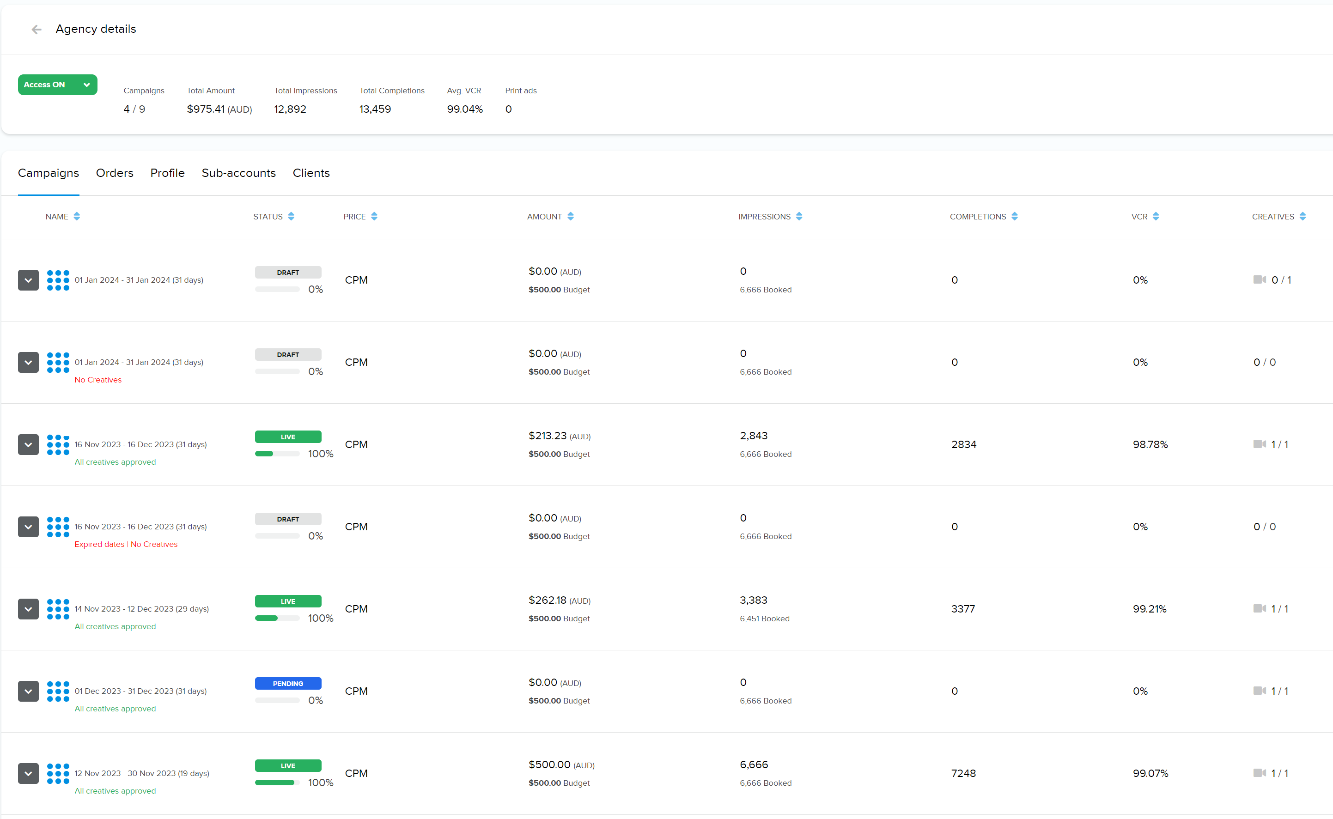Select campaign 12 Nov 2023 - 30 Nov 2023 name
This screenshot has width=1333, height=819.
[x=142, y=774]
